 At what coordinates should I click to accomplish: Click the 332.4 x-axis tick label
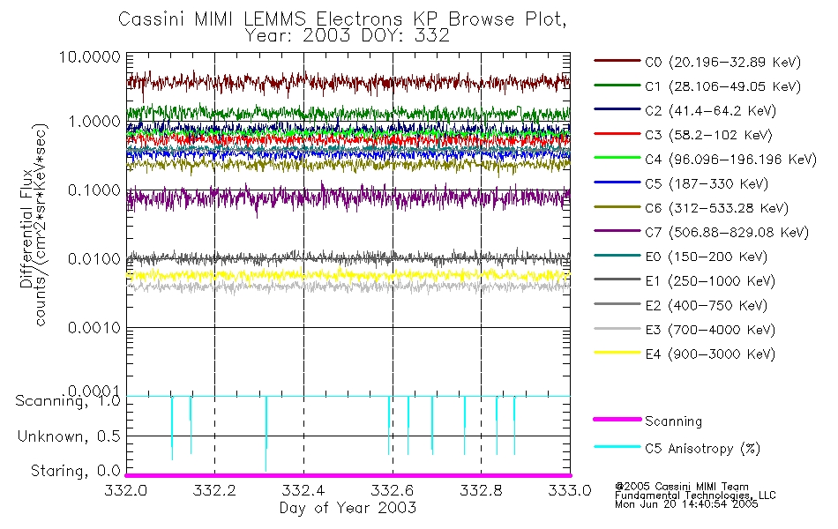(x=303, y=490)
